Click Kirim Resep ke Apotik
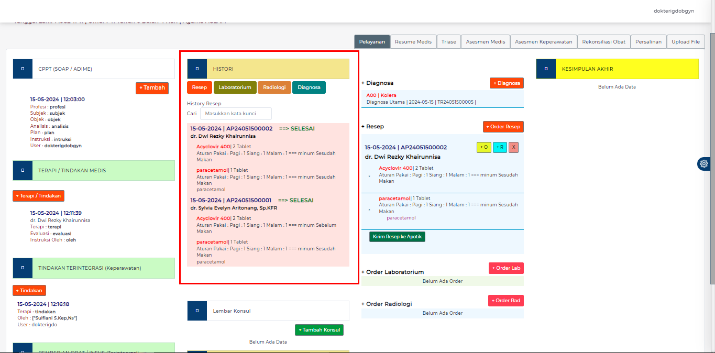 click(x=397, y=236)
